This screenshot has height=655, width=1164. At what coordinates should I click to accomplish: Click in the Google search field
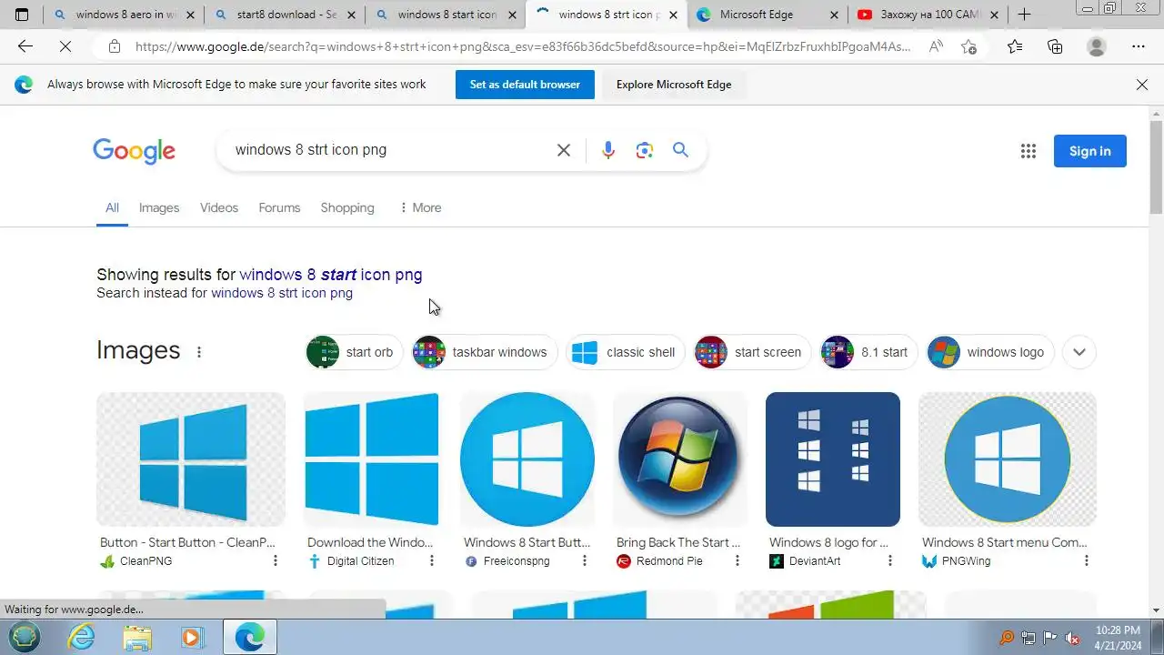(389, 150)
